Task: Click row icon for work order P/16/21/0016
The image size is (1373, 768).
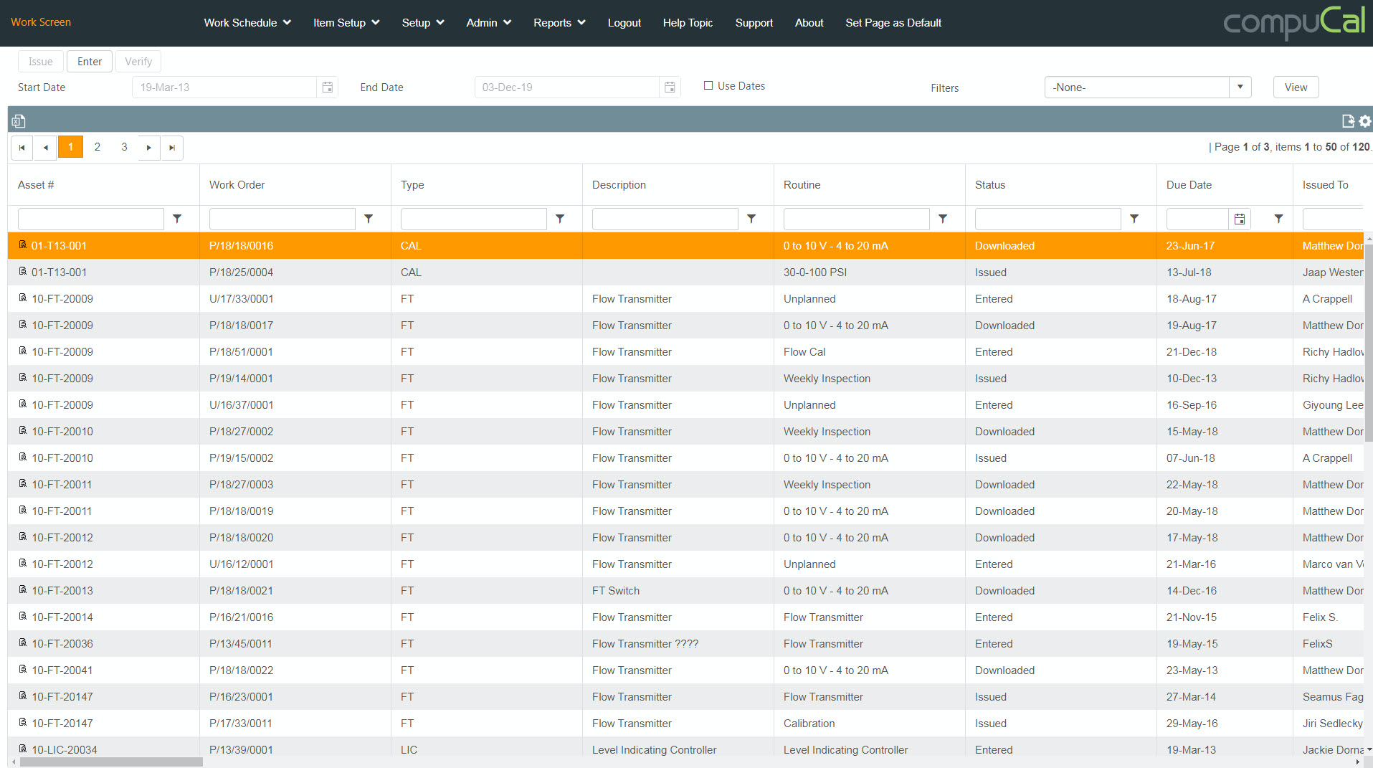Action: click(x=23, y=617)
